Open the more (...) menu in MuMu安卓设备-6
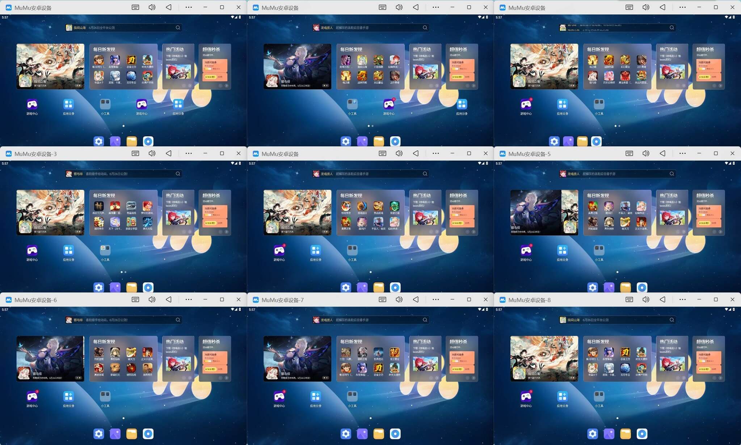This screenshot has height=445, width=741. pos(189,299)
